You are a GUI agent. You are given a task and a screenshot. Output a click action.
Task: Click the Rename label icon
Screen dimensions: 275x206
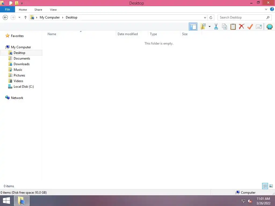point(259,27)
